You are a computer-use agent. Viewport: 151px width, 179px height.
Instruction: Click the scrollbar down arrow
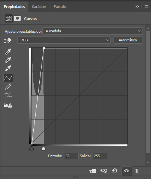148,162
